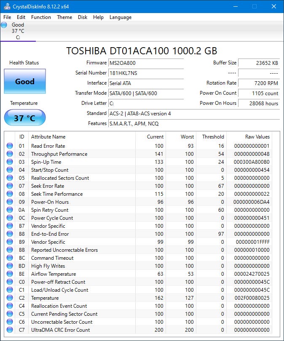Click the CrystalDiskInfo app icon in title bar

(x=6, y=6)
